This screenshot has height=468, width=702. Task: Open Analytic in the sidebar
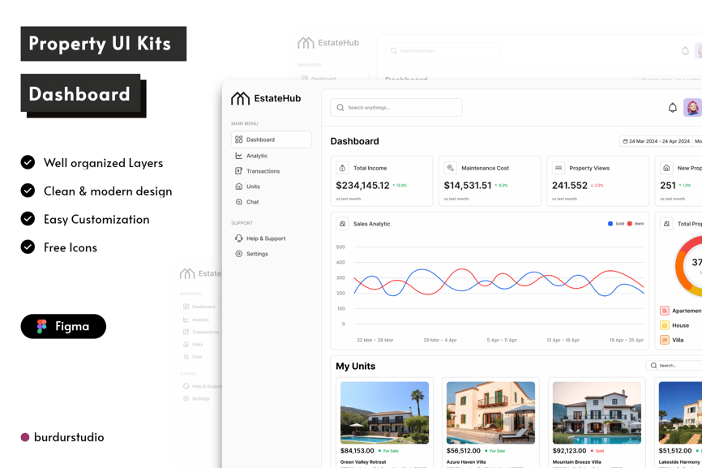click(256, 156)
